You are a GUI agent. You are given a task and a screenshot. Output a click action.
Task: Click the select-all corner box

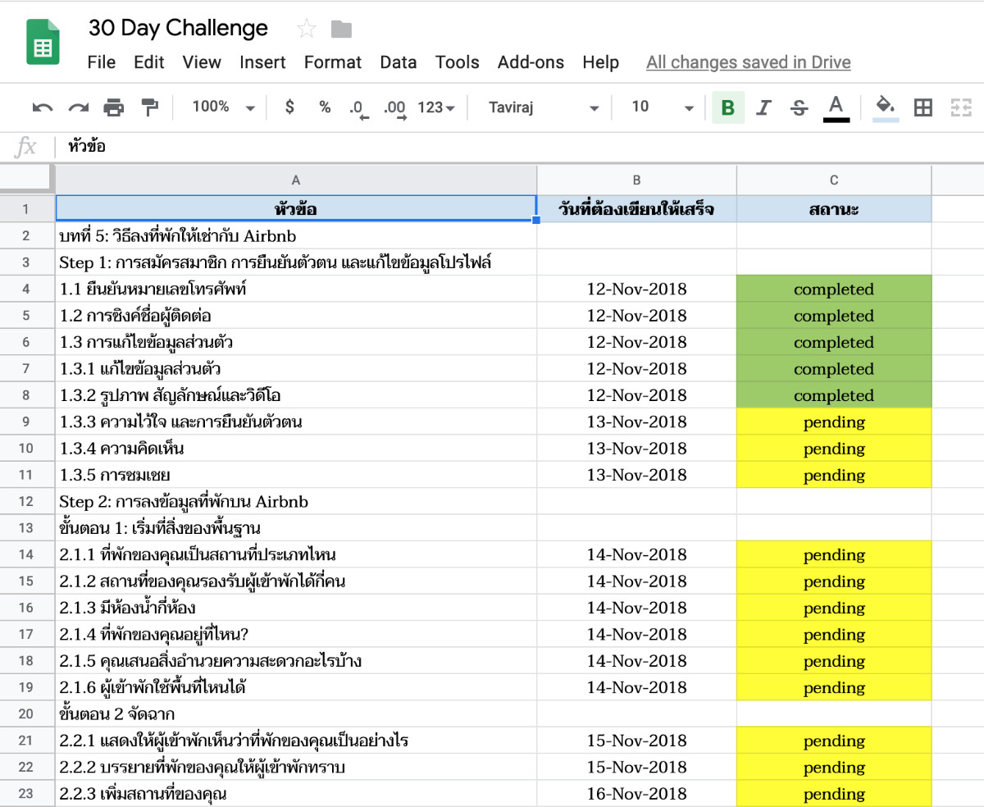[26, 180]
